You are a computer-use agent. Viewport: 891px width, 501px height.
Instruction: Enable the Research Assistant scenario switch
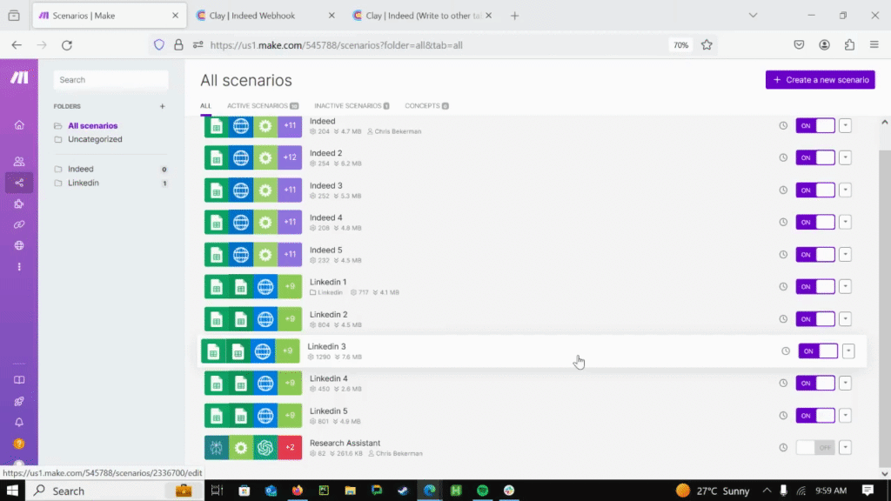pos(815,447)
